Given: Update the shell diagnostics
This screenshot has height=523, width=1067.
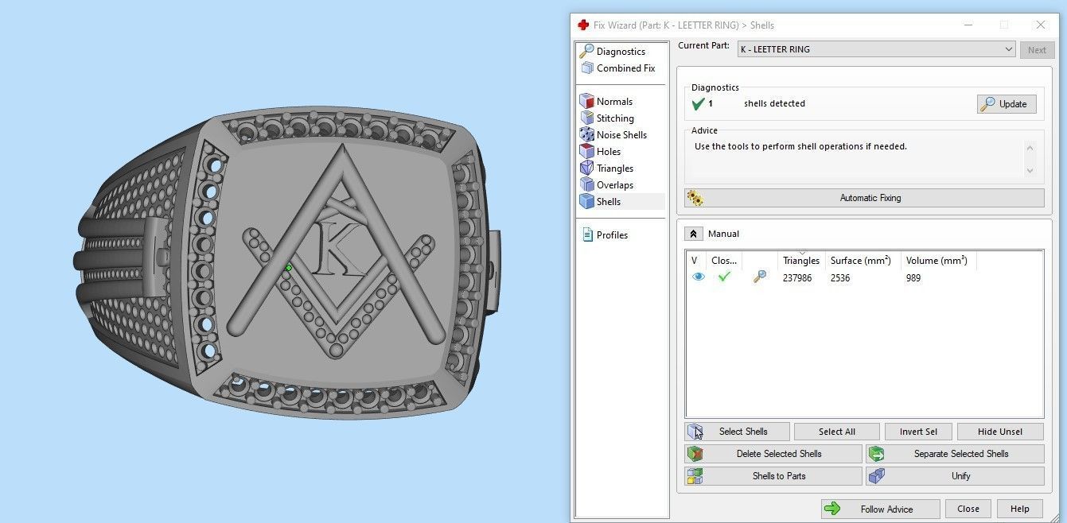Looking at the screenshot, I should 1007,104.
